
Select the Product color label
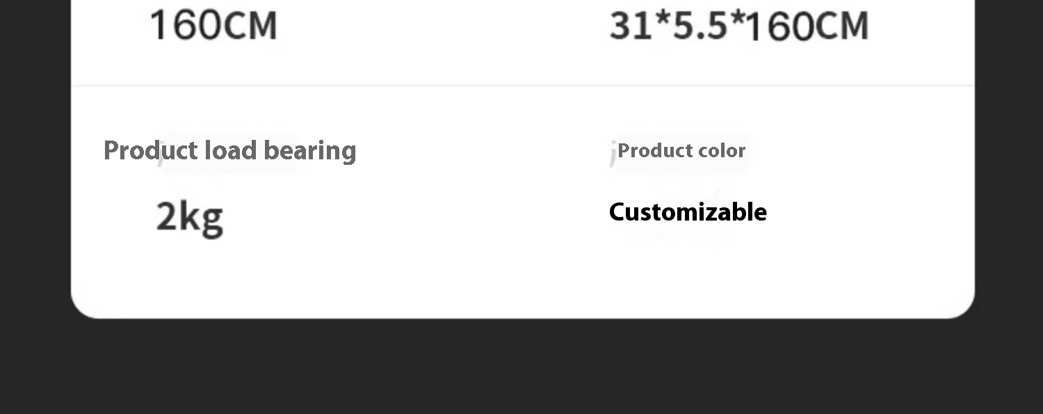681,150
